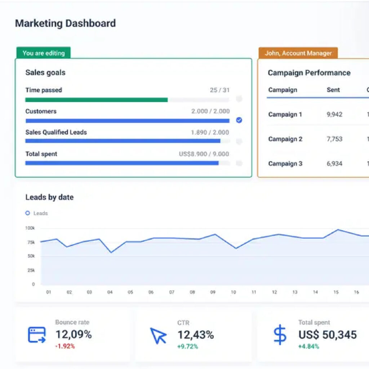Open the Campaign 3 row

(285, 164)
